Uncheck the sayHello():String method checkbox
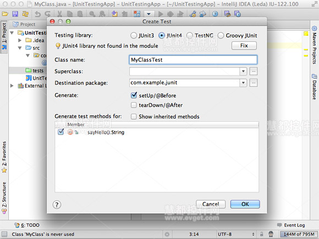Viewport: 319px width, 239px height. point(61,132)
